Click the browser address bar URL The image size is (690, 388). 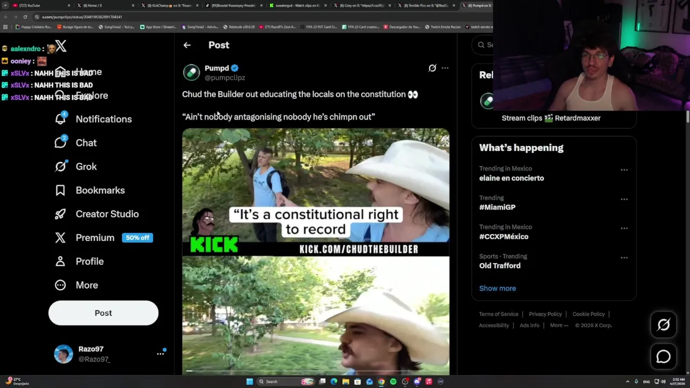[x=82, y=17]
